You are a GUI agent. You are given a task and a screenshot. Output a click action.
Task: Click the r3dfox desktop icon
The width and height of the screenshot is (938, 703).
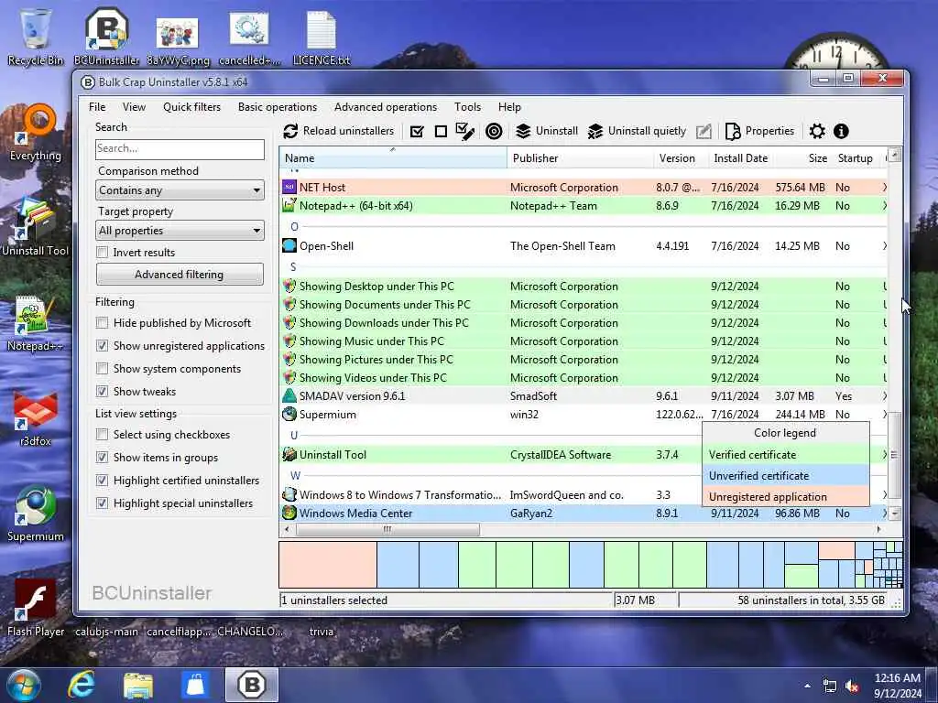point(36,418)
